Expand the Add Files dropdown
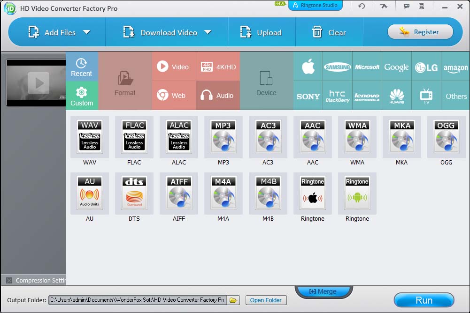 [87, 32]
